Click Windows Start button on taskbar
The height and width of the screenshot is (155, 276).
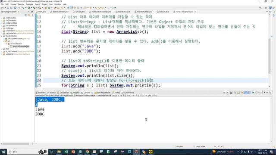click(3, 152)
